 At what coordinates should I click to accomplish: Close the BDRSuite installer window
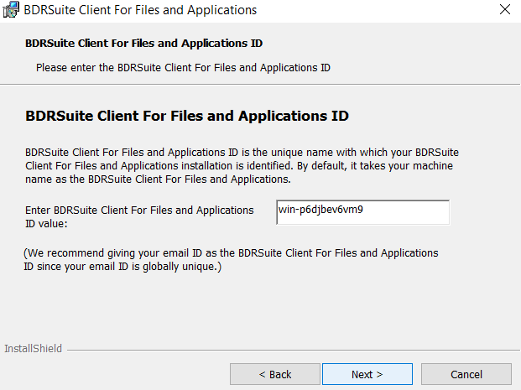pos(505,9)
